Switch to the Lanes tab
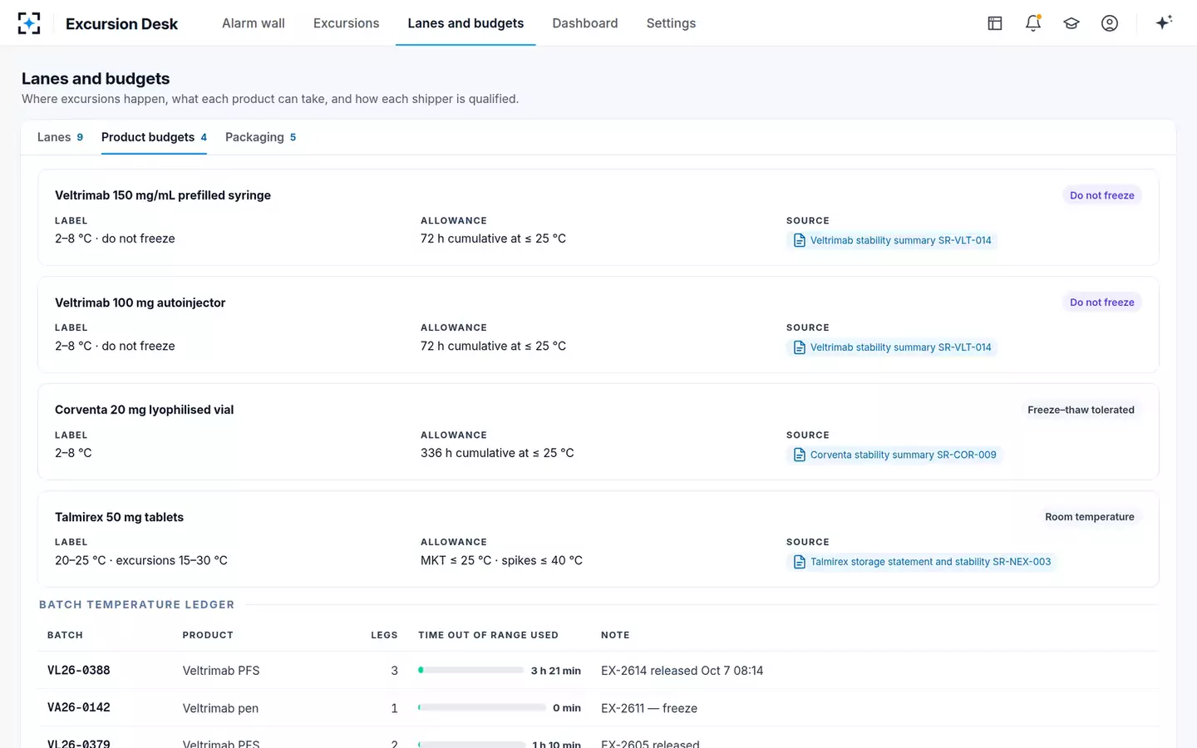Image resolution: width=1197 pixels, height=748 pixels. coord(60,137)
